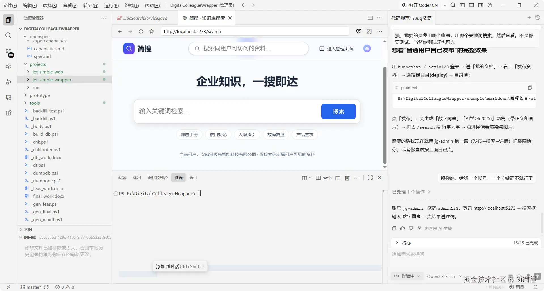This screenshot has width=544, height=291.
Task: Click master branch in status bar
Action: click(x=31, y=287)
